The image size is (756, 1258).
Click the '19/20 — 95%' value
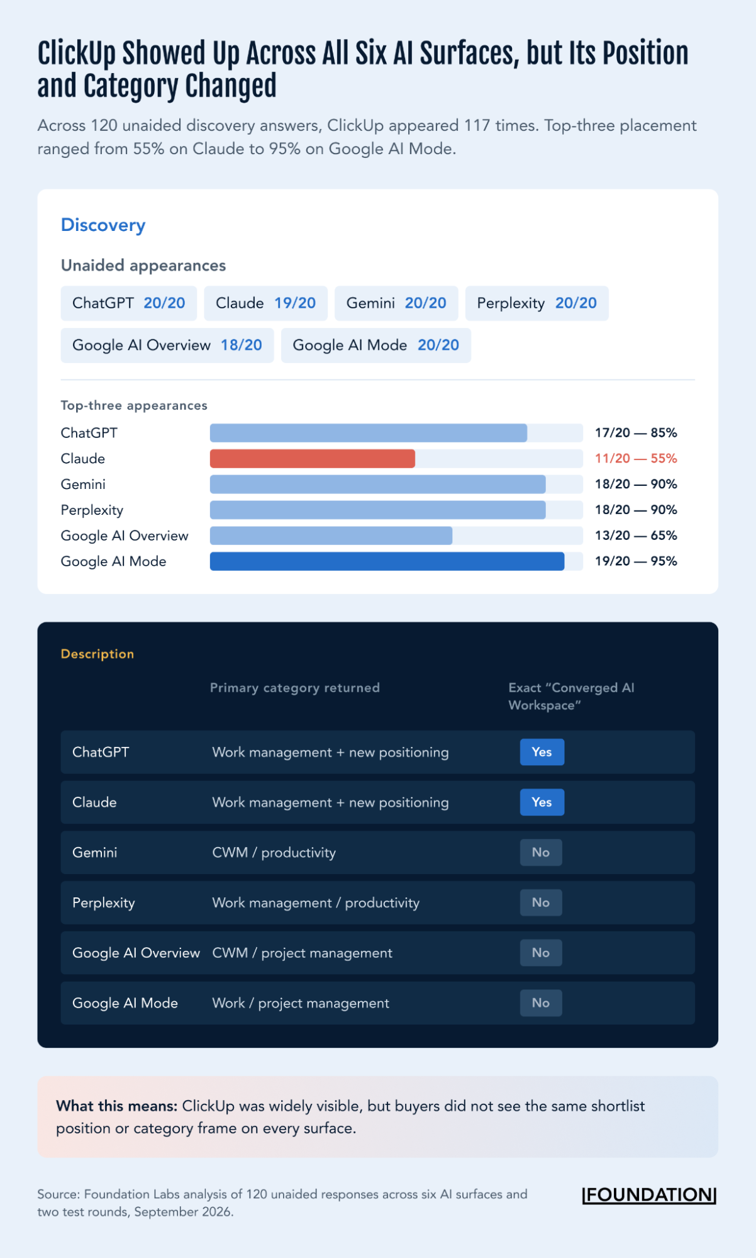636,561
